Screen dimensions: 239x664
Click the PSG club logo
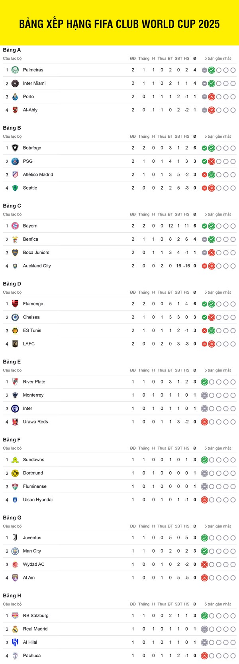(15, 161)
